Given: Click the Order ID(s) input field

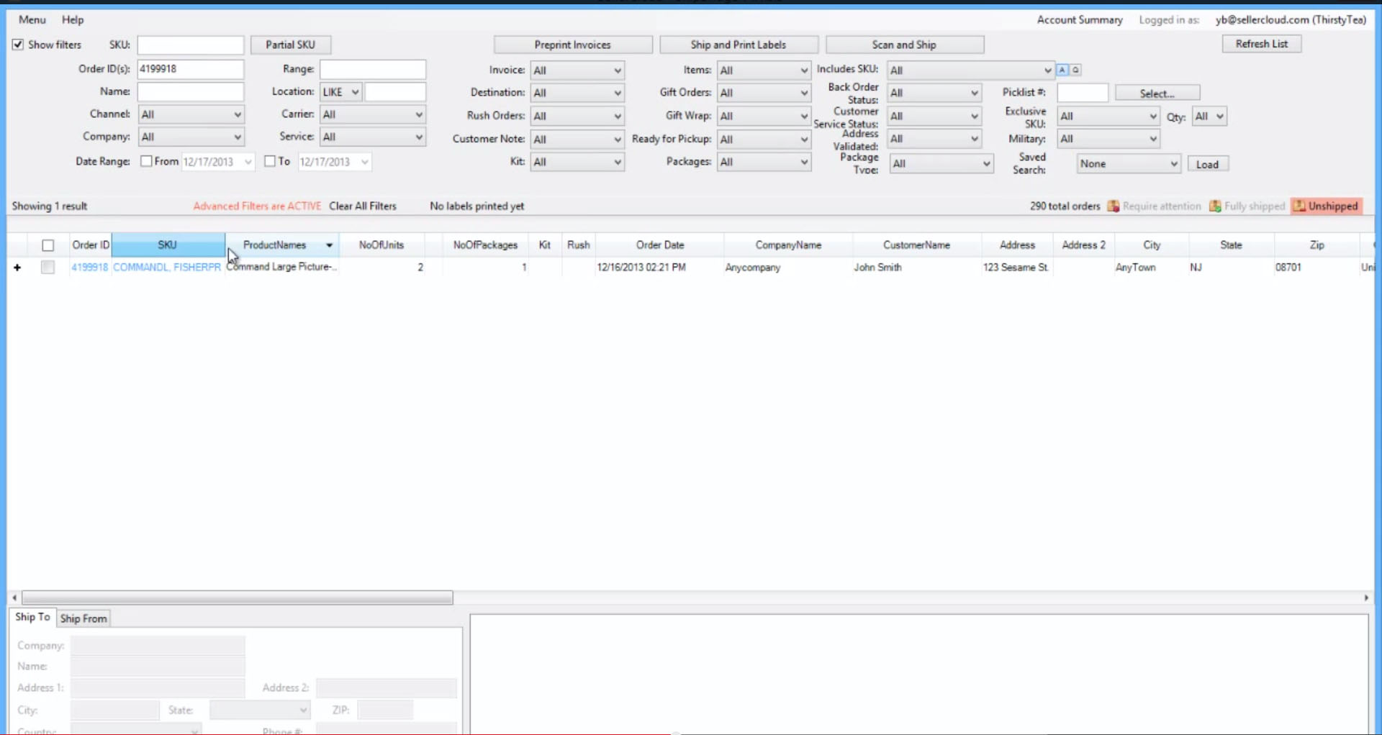Looking at the screenshot, I should (x=191, y=69).
